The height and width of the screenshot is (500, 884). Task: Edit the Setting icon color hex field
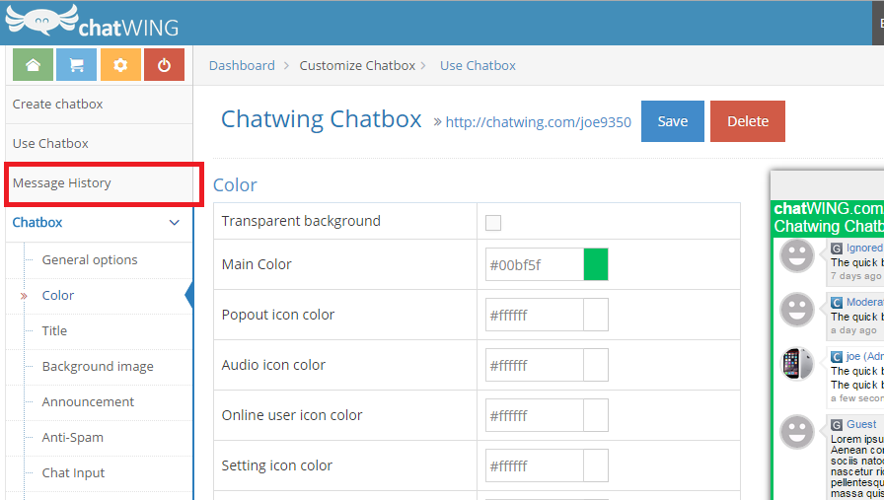click(x=535, y=465)
